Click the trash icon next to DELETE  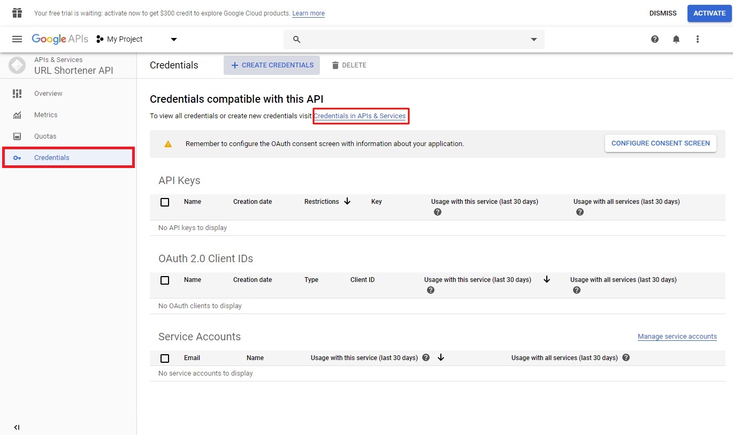(x=335, y=65)
